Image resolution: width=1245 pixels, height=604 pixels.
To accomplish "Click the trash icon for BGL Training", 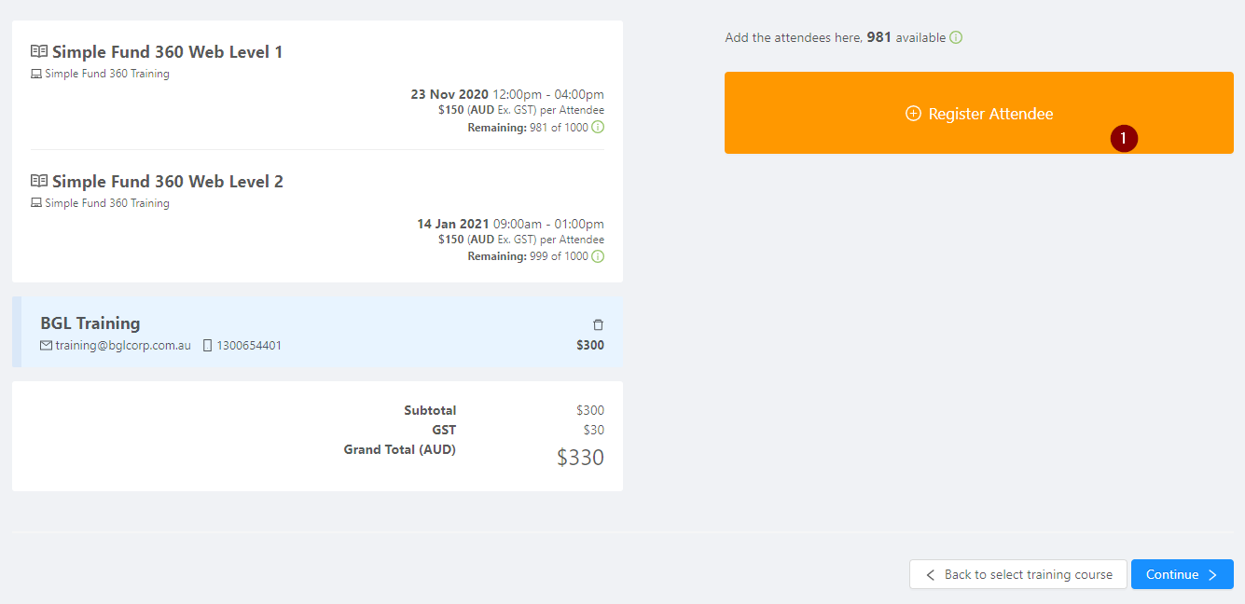I will click(599, 324).
